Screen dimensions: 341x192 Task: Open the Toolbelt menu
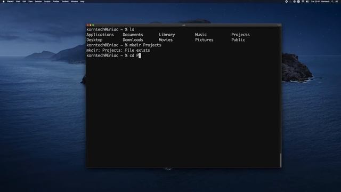tap(65, 2)
